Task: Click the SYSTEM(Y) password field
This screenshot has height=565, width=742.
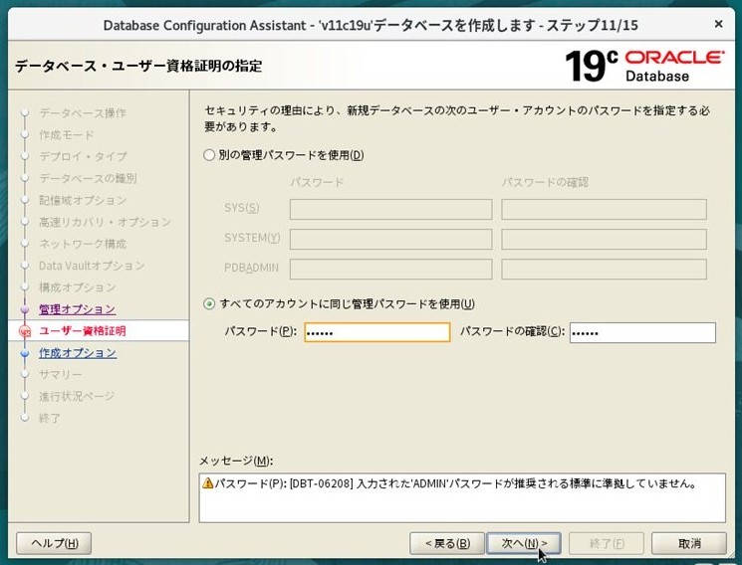Action: [x=390, y=240]
